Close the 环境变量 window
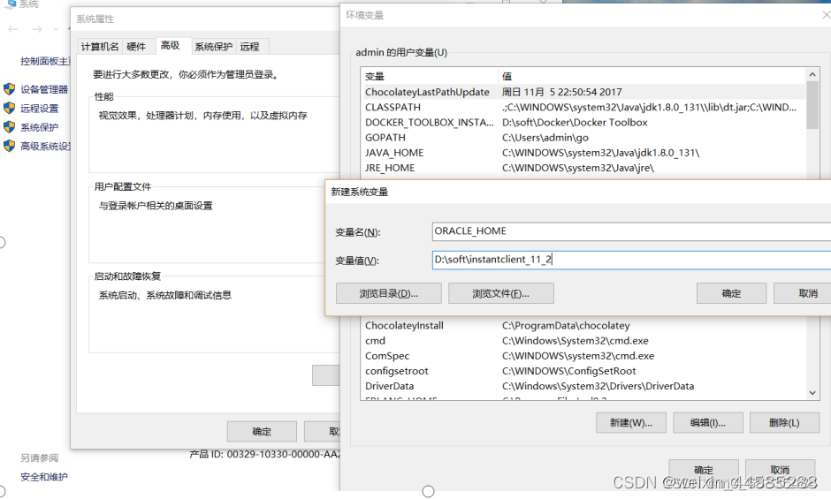This screenshot has width=831, height=499. (x=825, y=15)
